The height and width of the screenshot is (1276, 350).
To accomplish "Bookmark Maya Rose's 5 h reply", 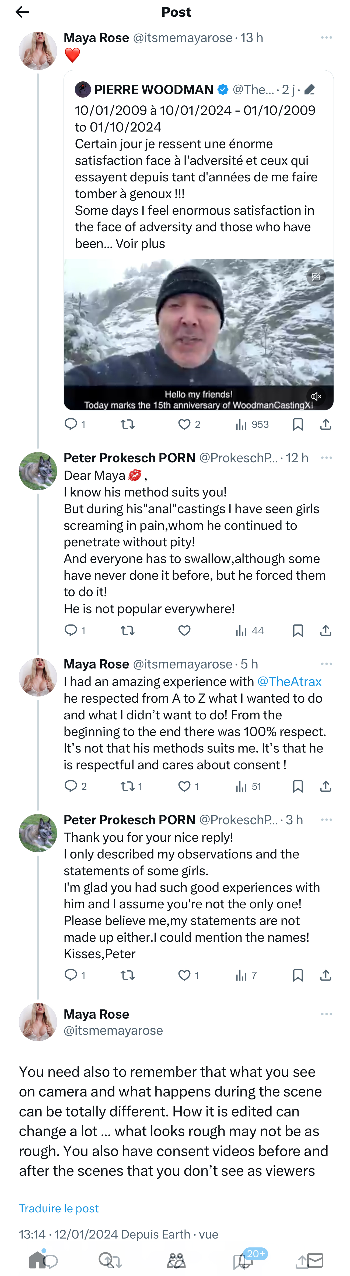I will click(x=297, y=786).
